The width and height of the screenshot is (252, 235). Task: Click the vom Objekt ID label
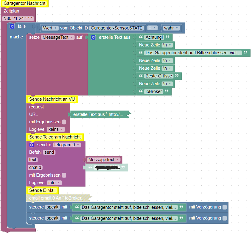(x=74, y=28)
